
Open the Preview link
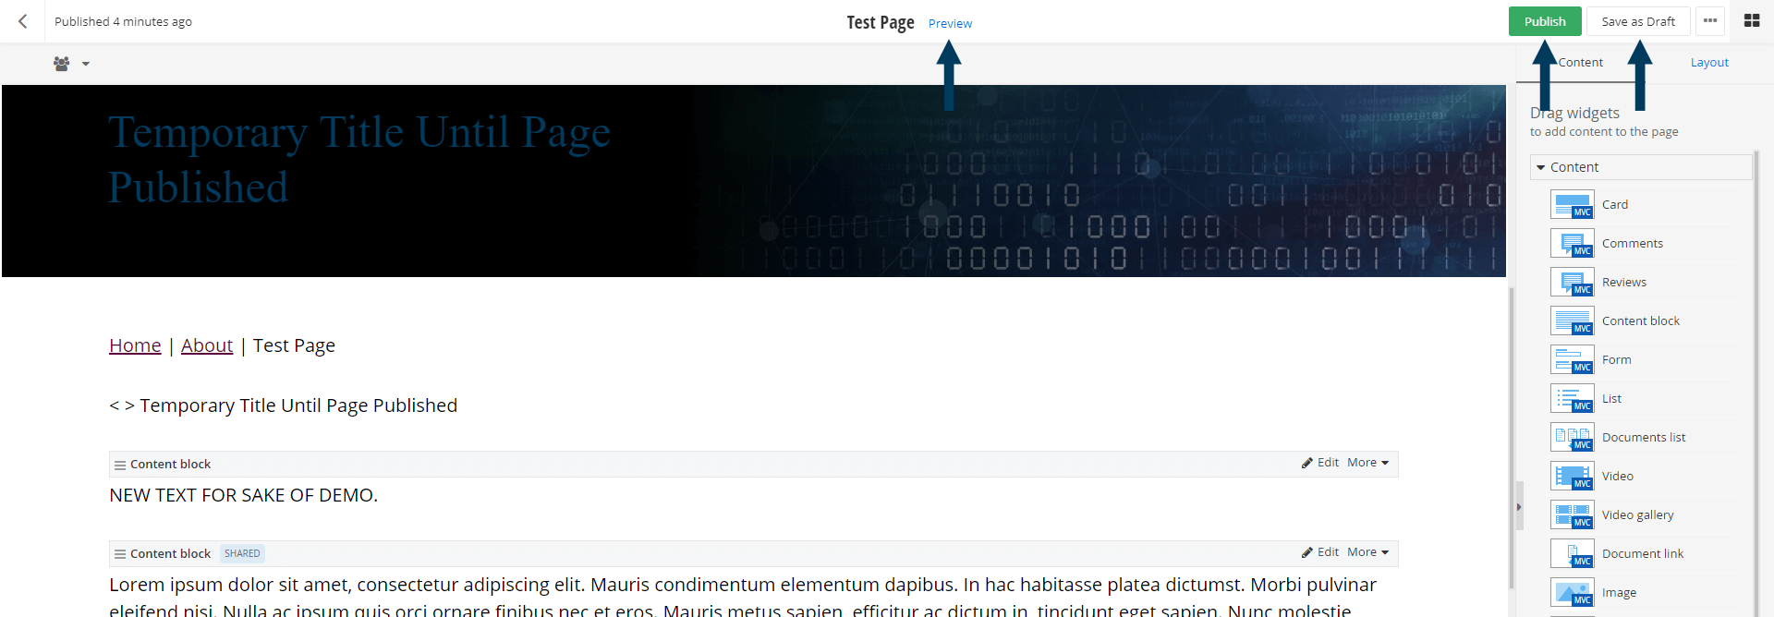click(950, 23)
